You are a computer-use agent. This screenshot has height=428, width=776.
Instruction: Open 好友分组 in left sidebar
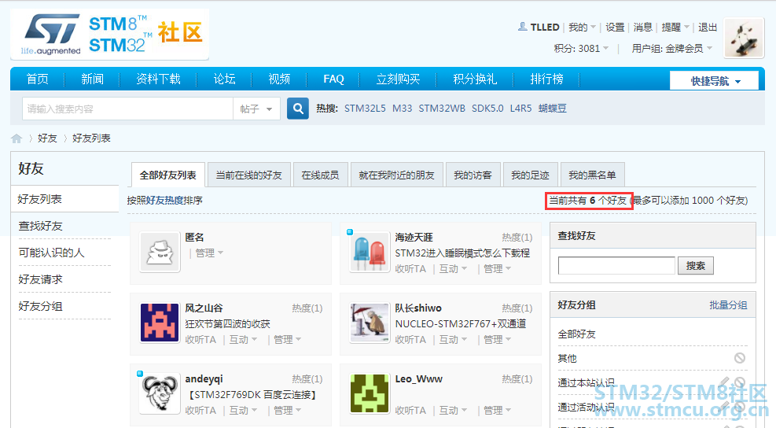point(41,306)
